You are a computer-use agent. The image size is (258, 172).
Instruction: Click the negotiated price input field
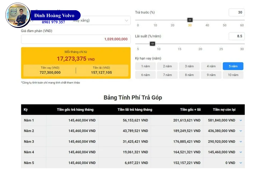click(76, 39)
